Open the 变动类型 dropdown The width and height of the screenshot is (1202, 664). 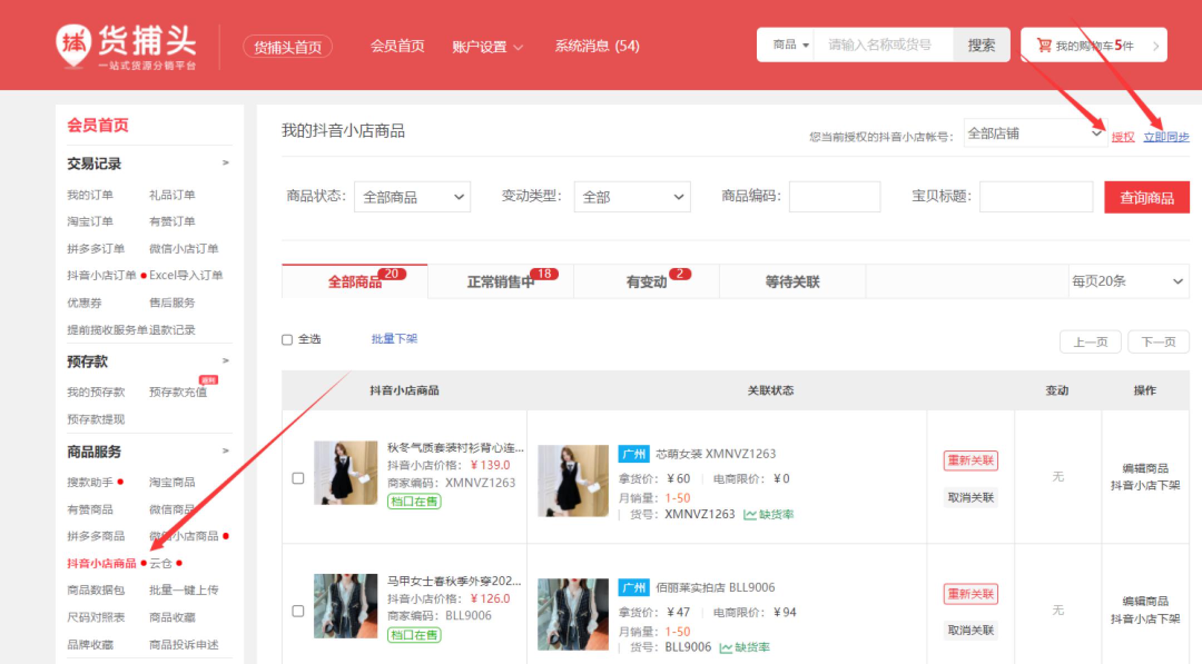pyautogui.click(x=632, y=197)
